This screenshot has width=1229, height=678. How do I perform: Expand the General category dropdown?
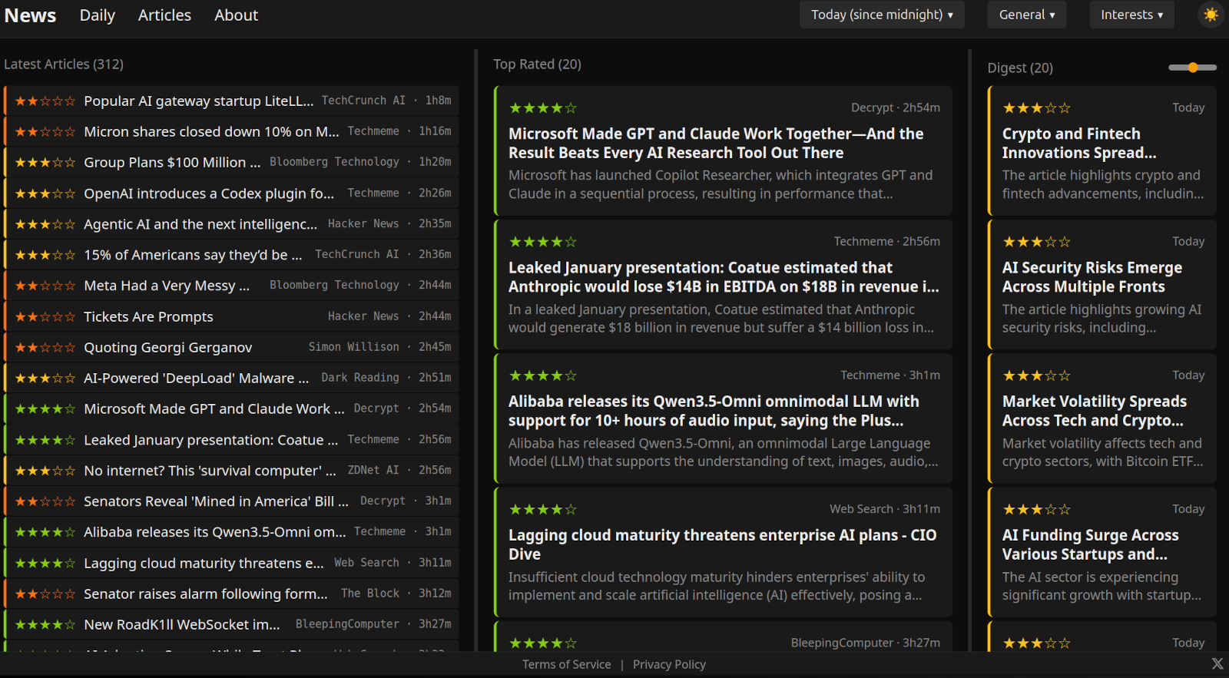[1026, 15]
